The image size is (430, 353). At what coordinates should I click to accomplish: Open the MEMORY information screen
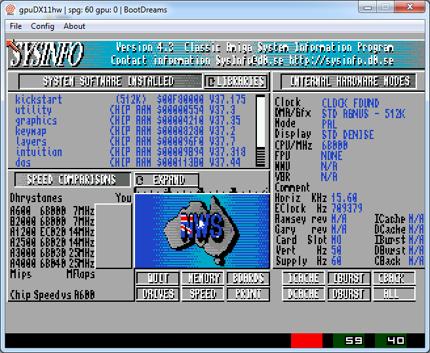pyautogui.click(x=203, y=278)
